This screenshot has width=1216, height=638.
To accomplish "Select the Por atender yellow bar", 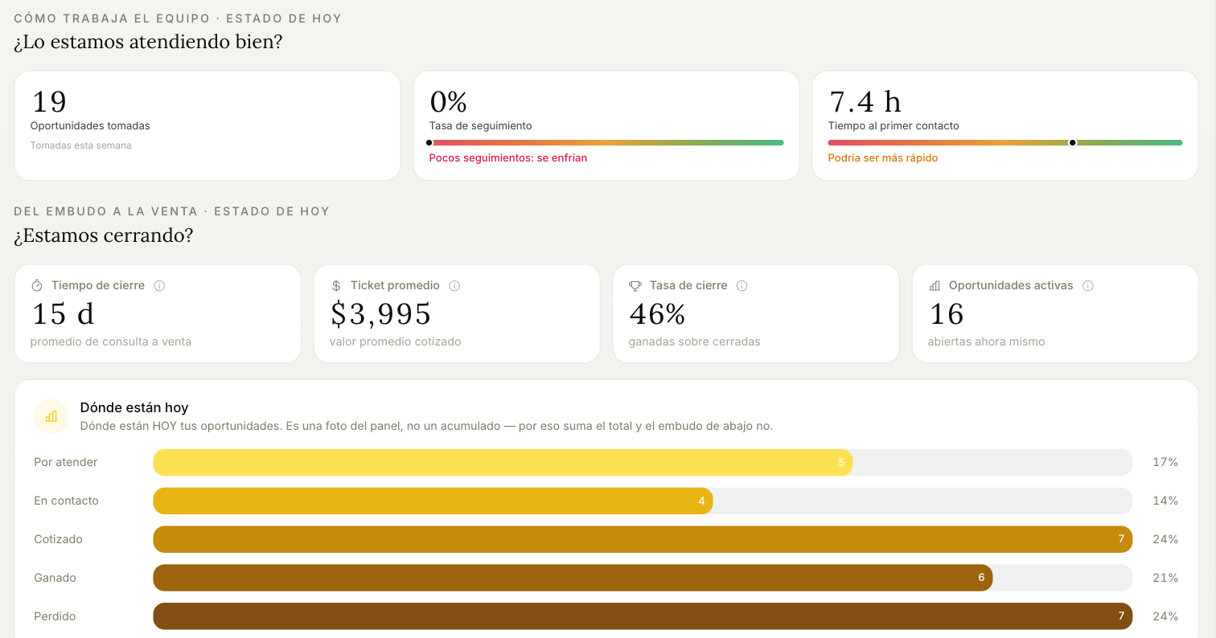I will pos(503,462).
